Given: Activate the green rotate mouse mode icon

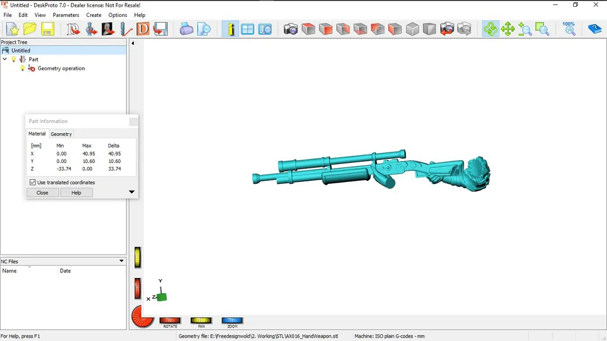Looking at the screenshot, I should click(x=491, y=29).
